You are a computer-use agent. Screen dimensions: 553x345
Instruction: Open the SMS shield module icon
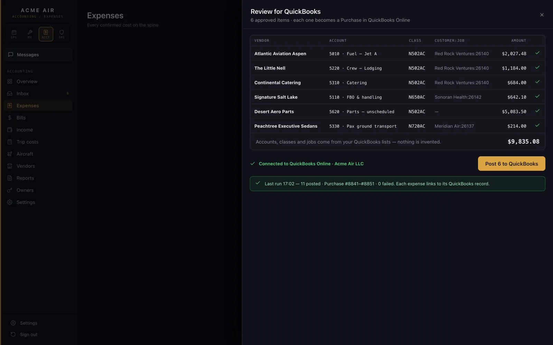[62, 34]
